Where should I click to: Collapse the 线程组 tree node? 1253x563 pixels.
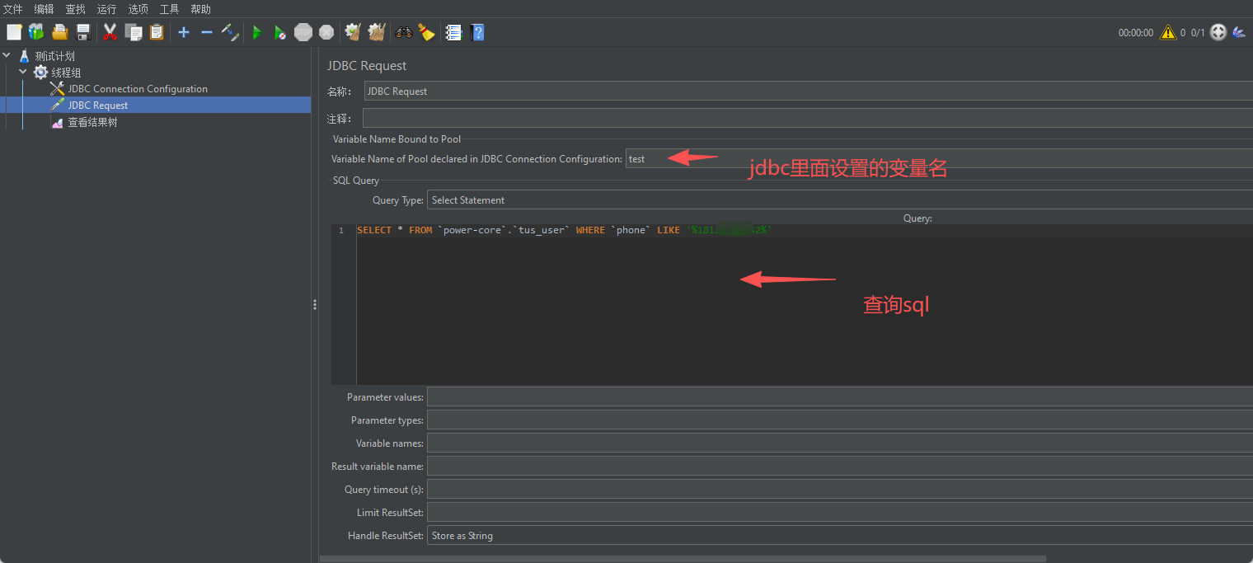coord(23,73)
